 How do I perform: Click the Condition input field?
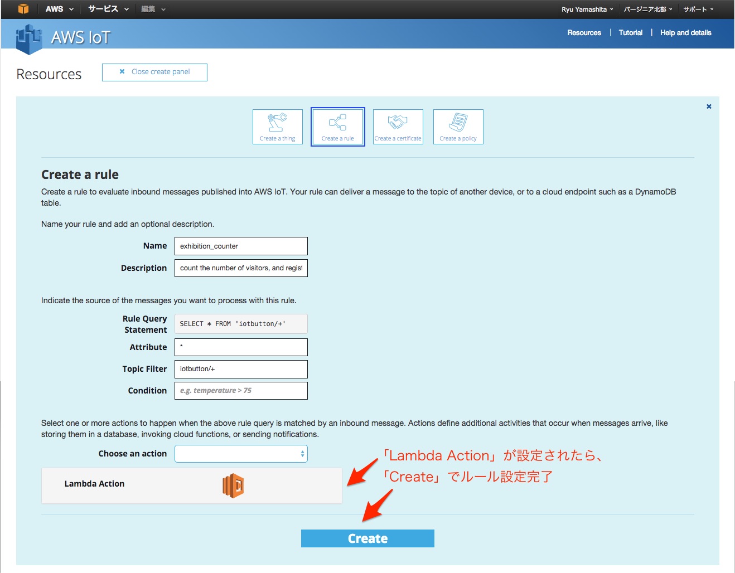(241, 391)
